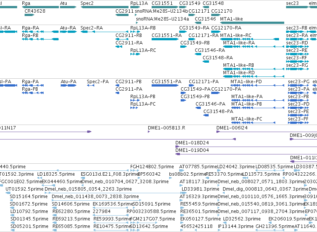Screen dimensions: 317x232
Task: Click the MTA1-like gene bar
Action: 252,23
